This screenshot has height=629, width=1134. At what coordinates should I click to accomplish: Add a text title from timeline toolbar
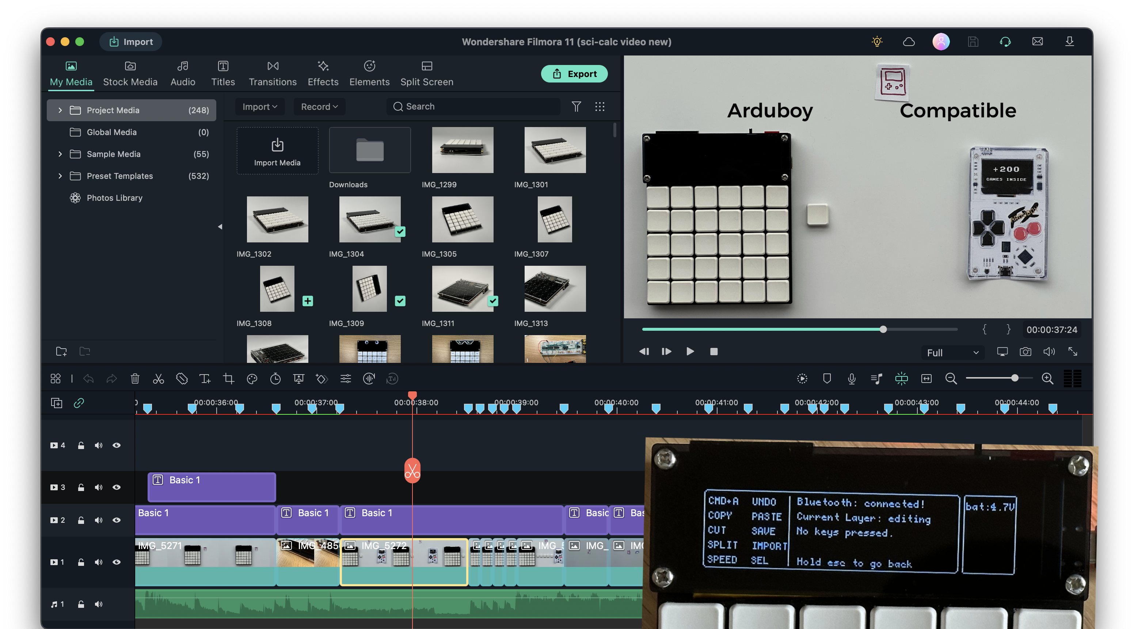205,379
